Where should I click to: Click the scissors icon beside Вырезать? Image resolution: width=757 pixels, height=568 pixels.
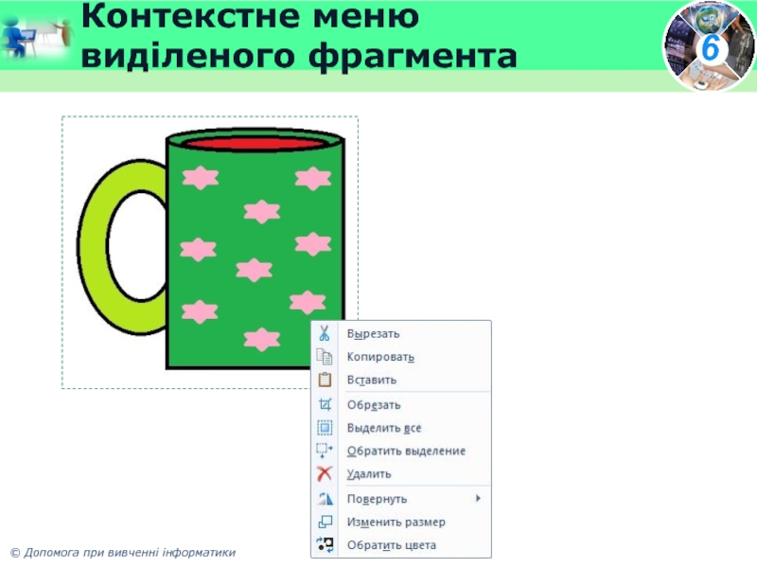pos(325,333)
